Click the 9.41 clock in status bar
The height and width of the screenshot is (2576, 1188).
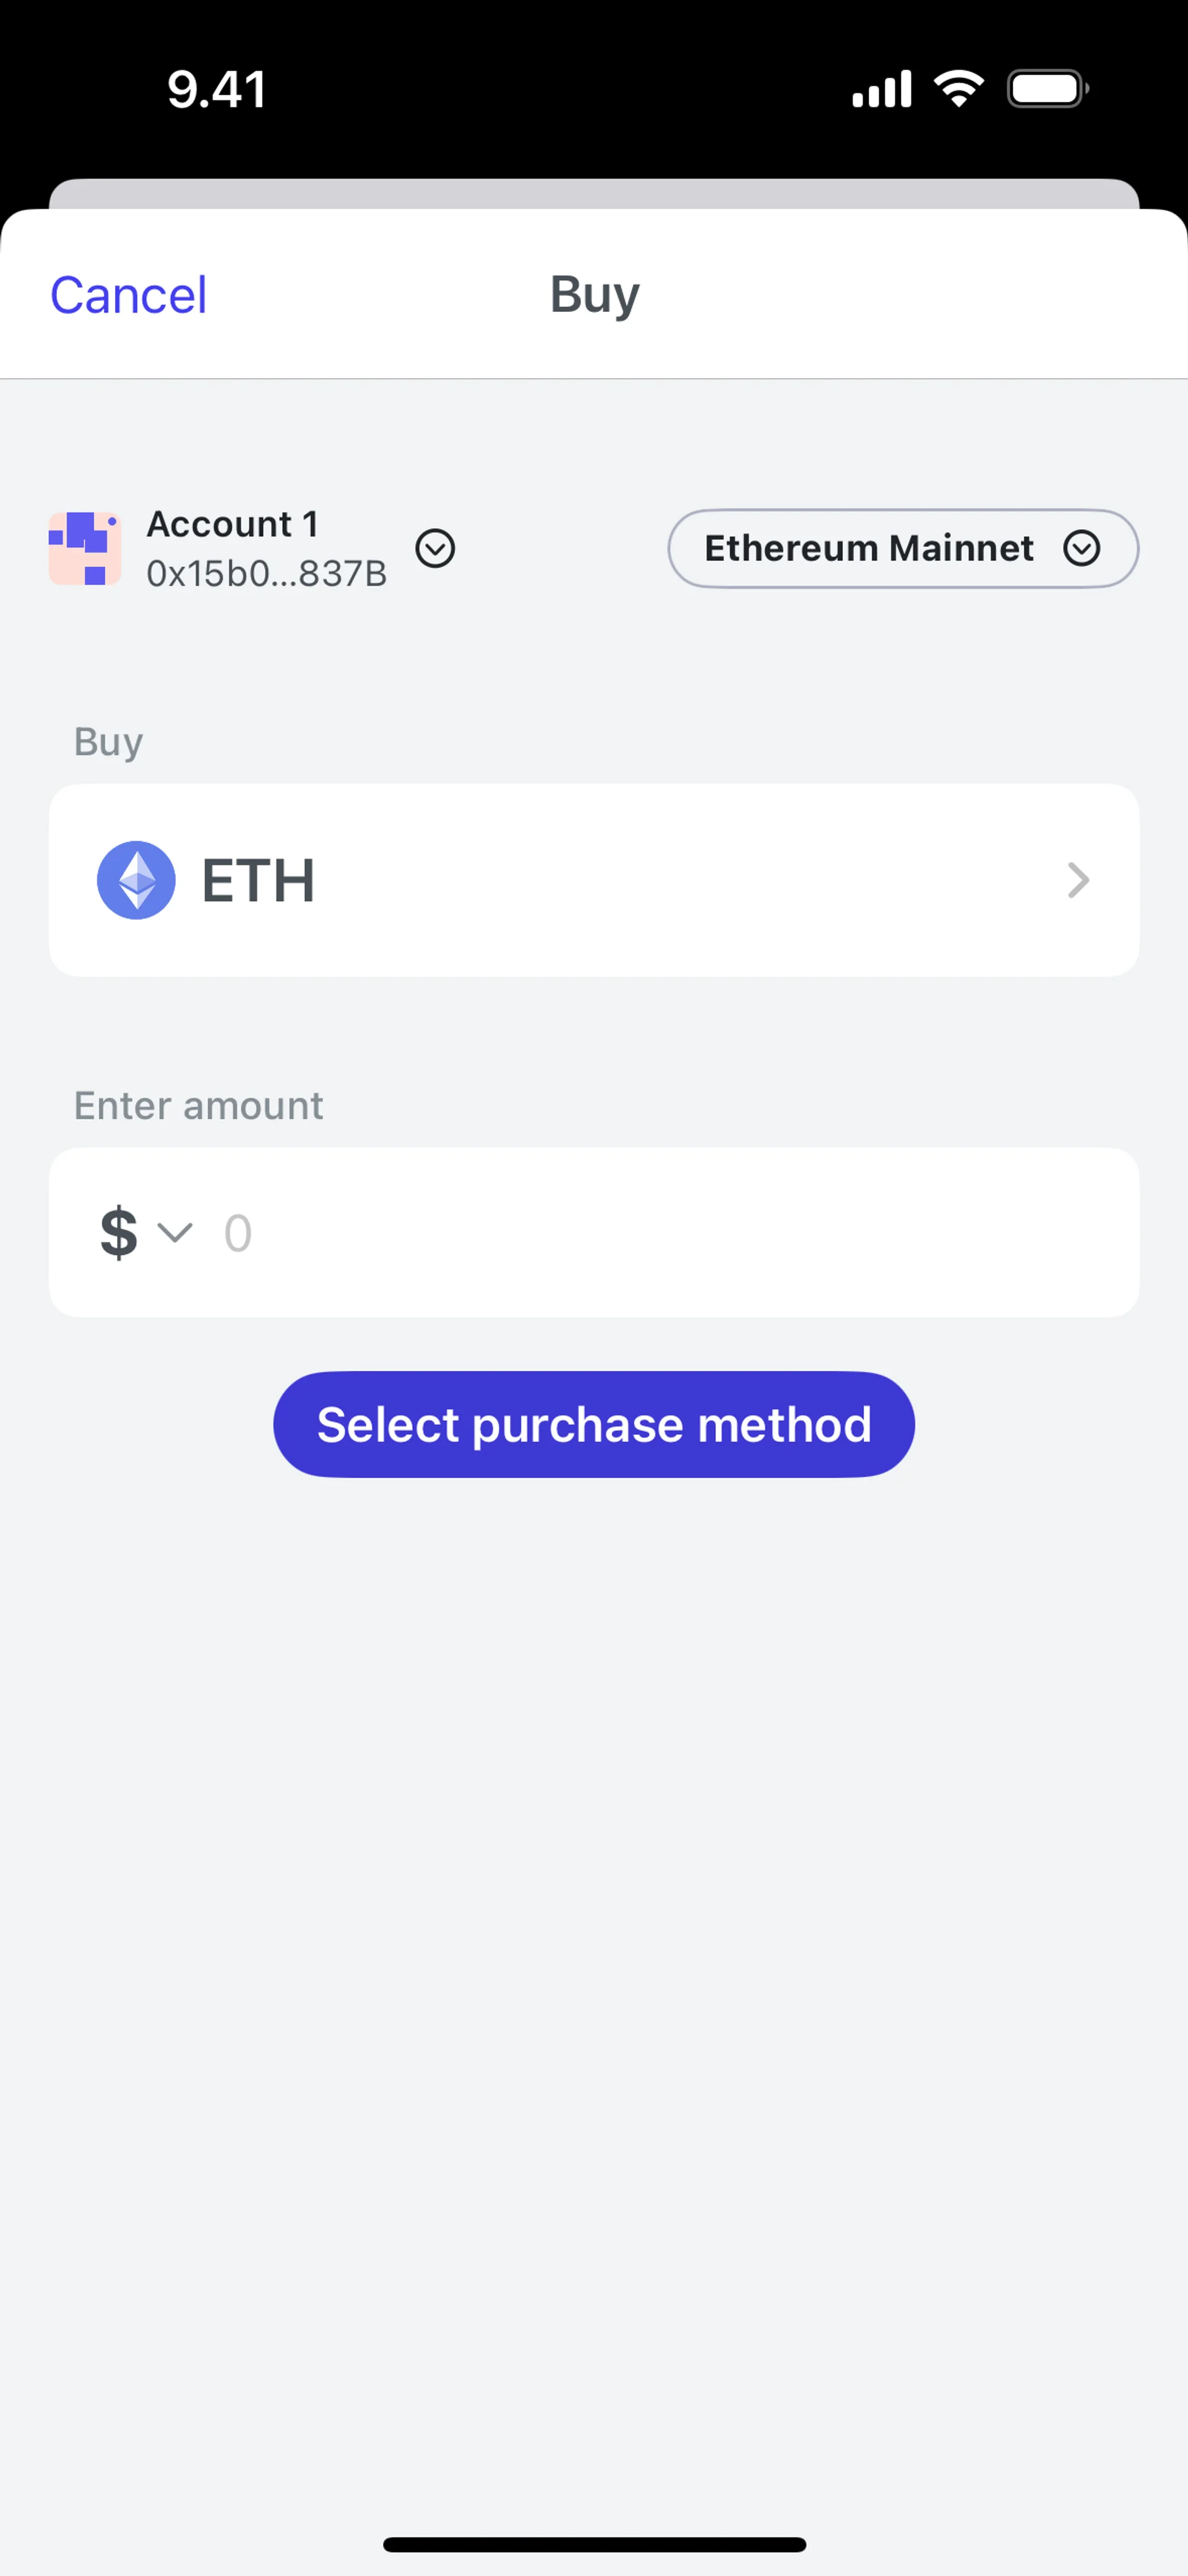[216, 89]
